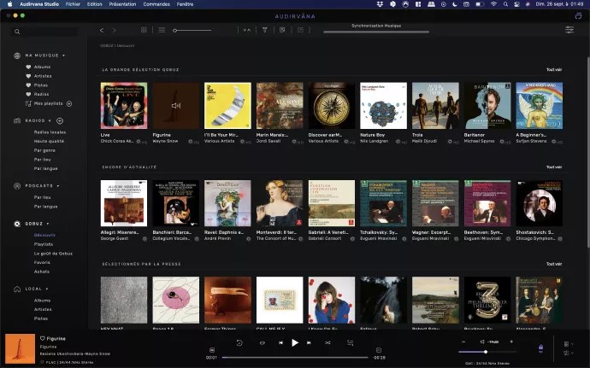Click the search magnifier icon

click(16, 32)
